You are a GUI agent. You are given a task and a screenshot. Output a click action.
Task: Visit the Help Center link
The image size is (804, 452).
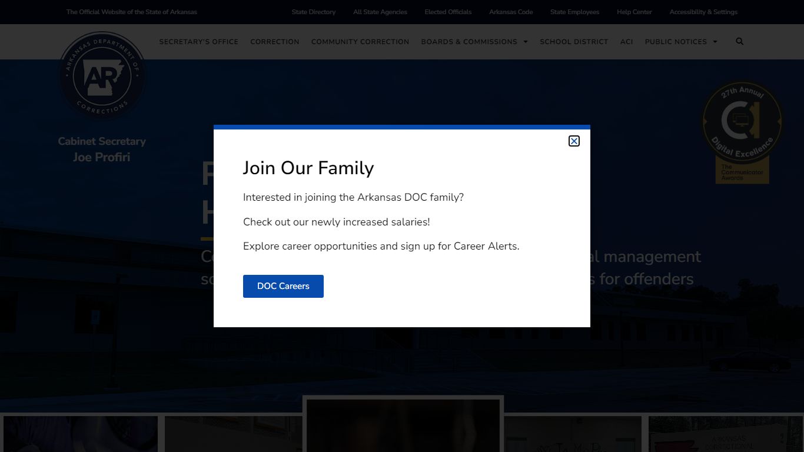coord(634,12)
